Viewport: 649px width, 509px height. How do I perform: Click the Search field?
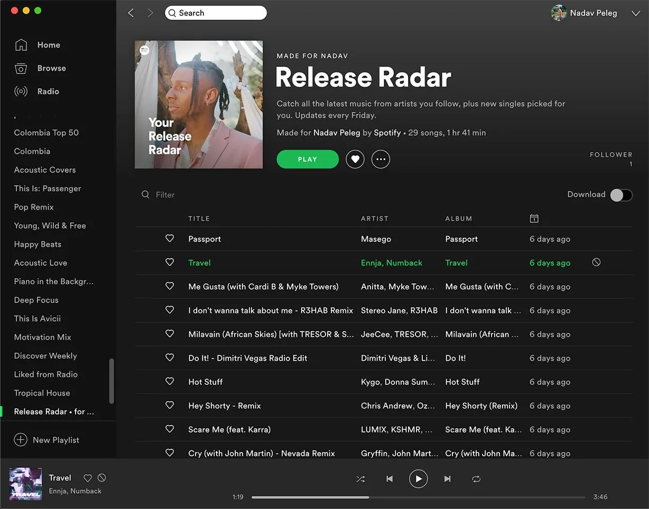(x=216, y=13)
